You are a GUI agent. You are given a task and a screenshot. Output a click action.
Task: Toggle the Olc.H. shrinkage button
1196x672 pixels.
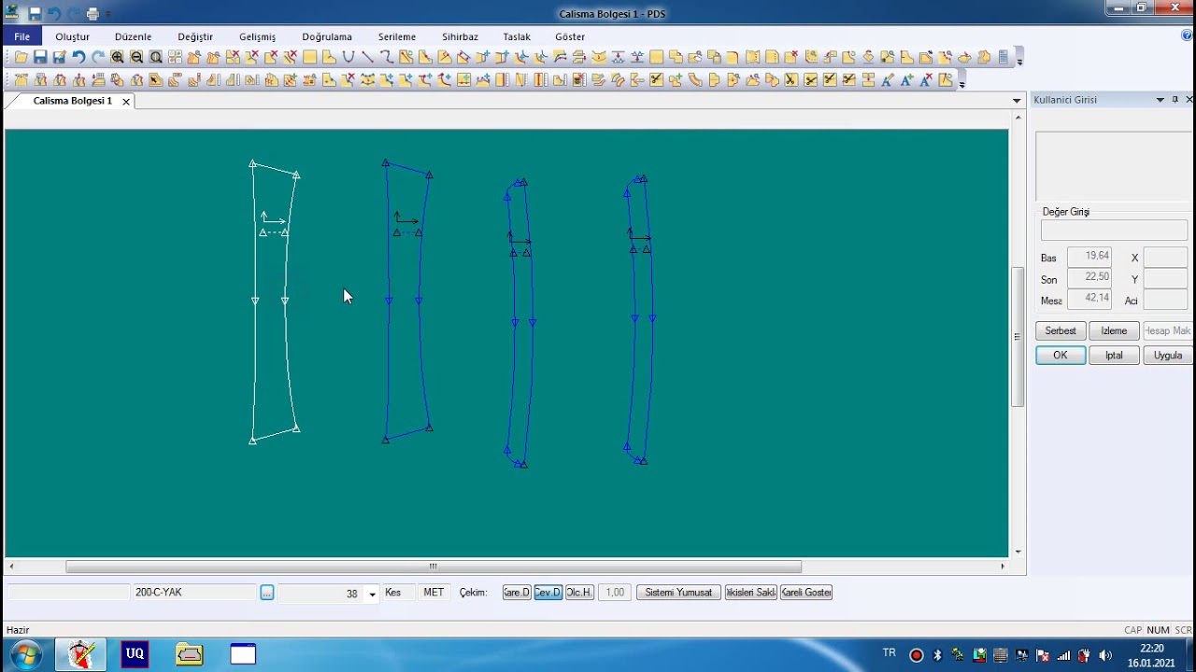[579, 593]
